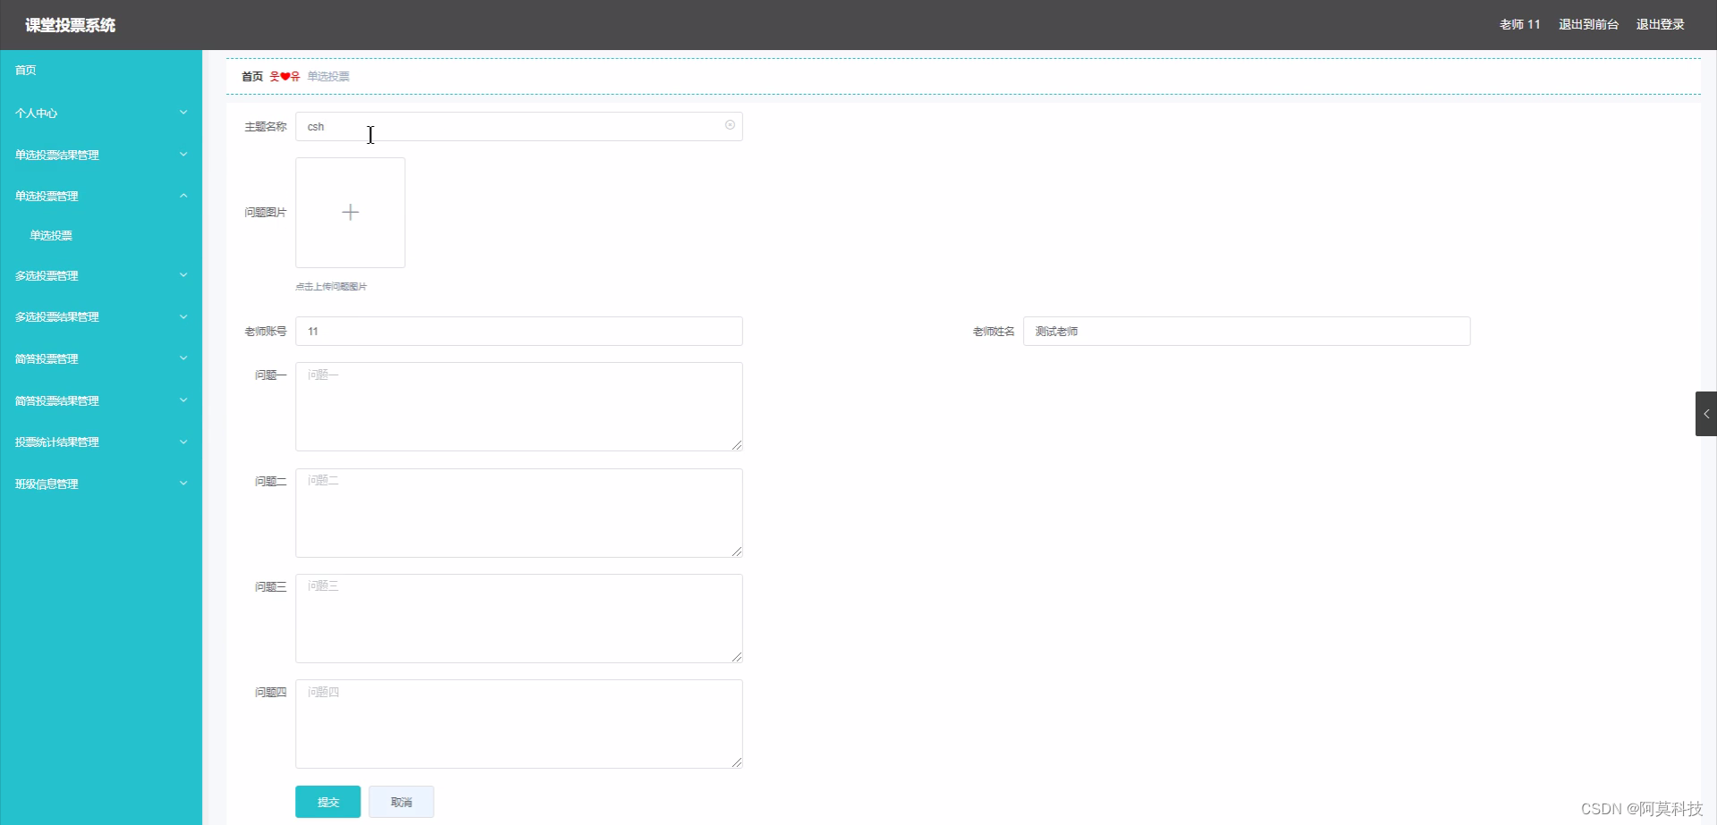Select 投票统计结果管理 sidebar item
1717x825 pixels.
pos(101,442)
